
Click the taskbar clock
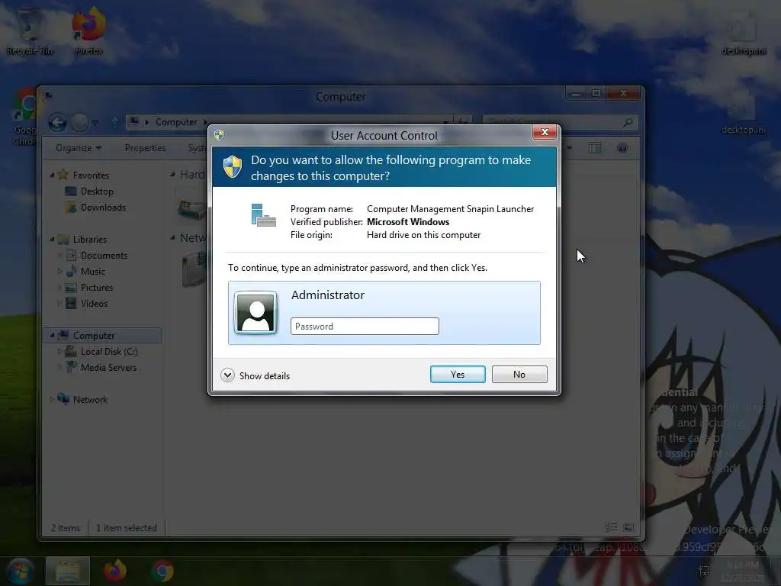[742, 571]
